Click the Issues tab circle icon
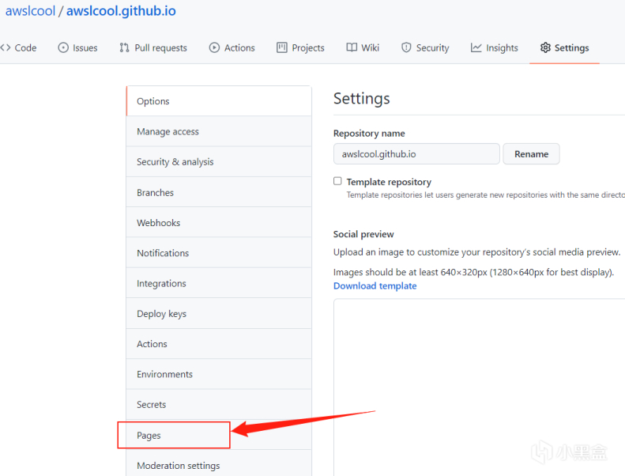The height and width of the screenshot is (476, 625). (63, 47)
